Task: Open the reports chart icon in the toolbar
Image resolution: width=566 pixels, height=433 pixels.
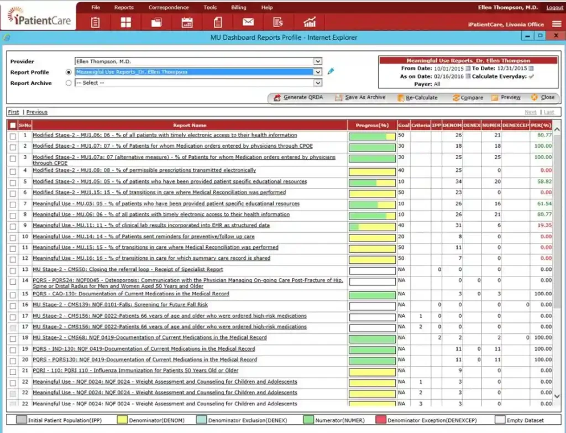Action: [309, 22]
